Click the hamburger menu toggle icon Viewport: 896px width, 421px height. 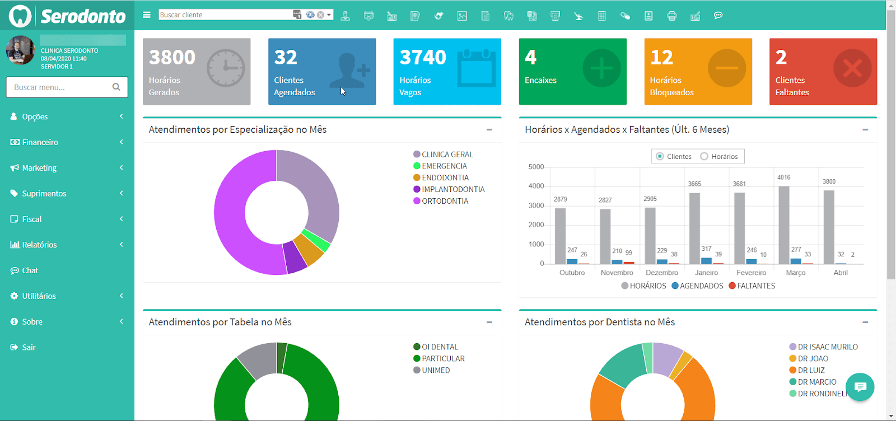[147, 15]
